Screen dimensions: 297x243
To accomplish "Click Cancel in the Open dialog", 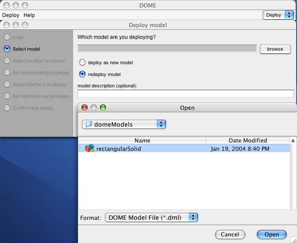I will 230,235.
